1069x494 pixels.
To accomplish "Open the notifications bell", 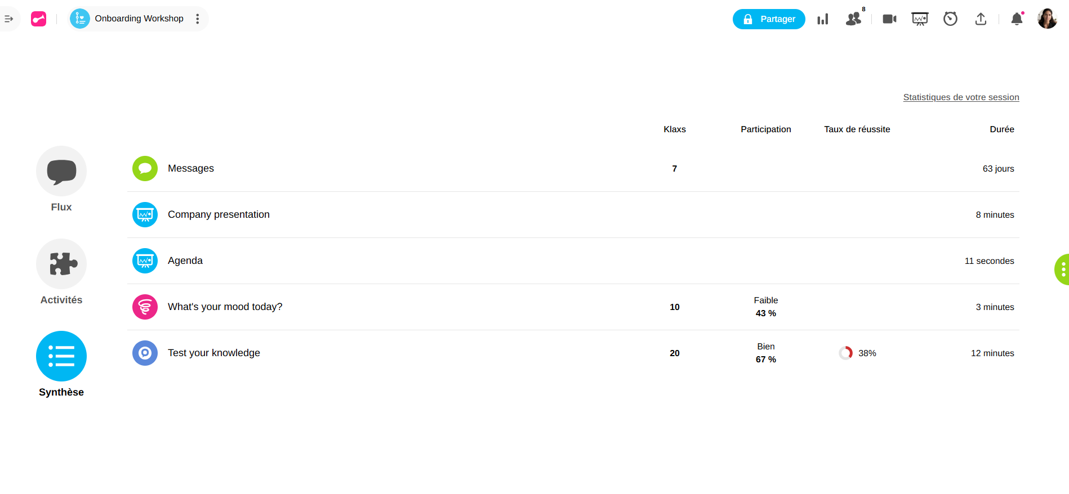I will click(x=1017, y=19).
